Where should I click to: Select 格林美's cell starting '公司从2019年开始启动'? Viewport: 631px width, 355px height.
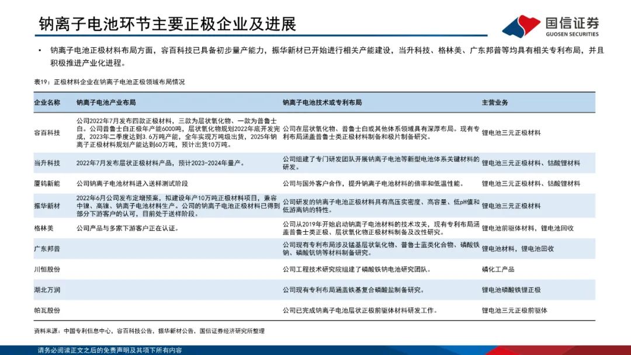pyautogui.click(x=381, y=228)
